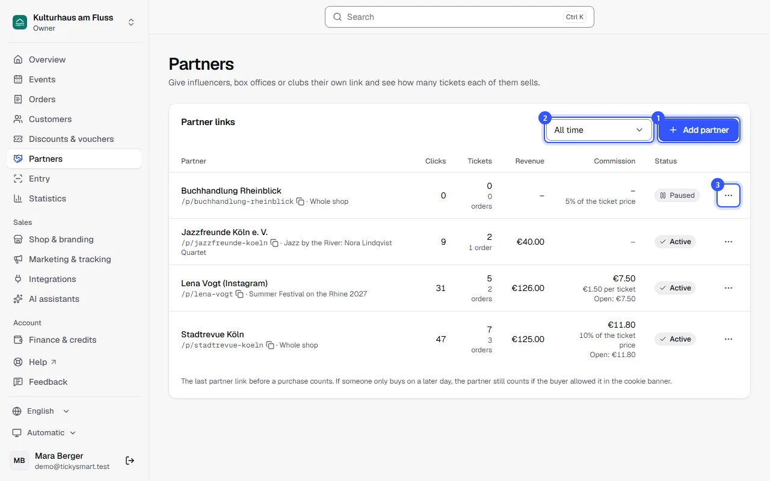
Task: Open the Events page
Action: tap(75, 79)
